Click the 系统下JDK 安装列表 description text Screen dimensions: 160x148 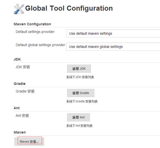(80, 77)
